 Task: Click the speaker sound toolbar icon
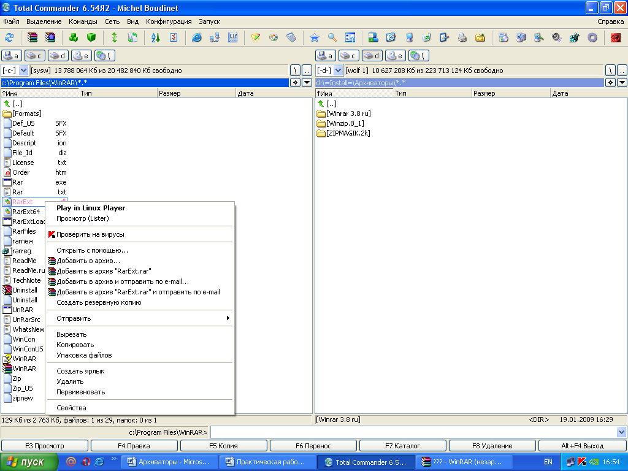(x=557, y=37)
